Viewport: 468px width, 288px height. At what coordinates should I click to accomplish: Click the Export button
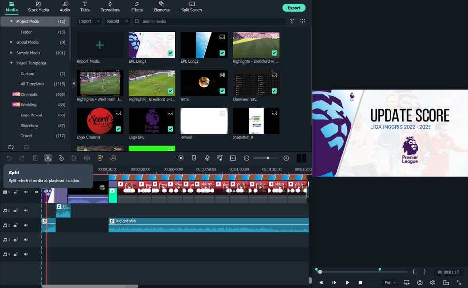293,8
